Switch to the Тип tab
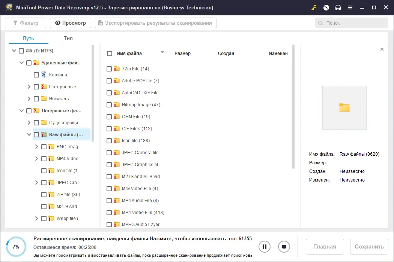Screen dimensions: 394x262 coord(68,38)
